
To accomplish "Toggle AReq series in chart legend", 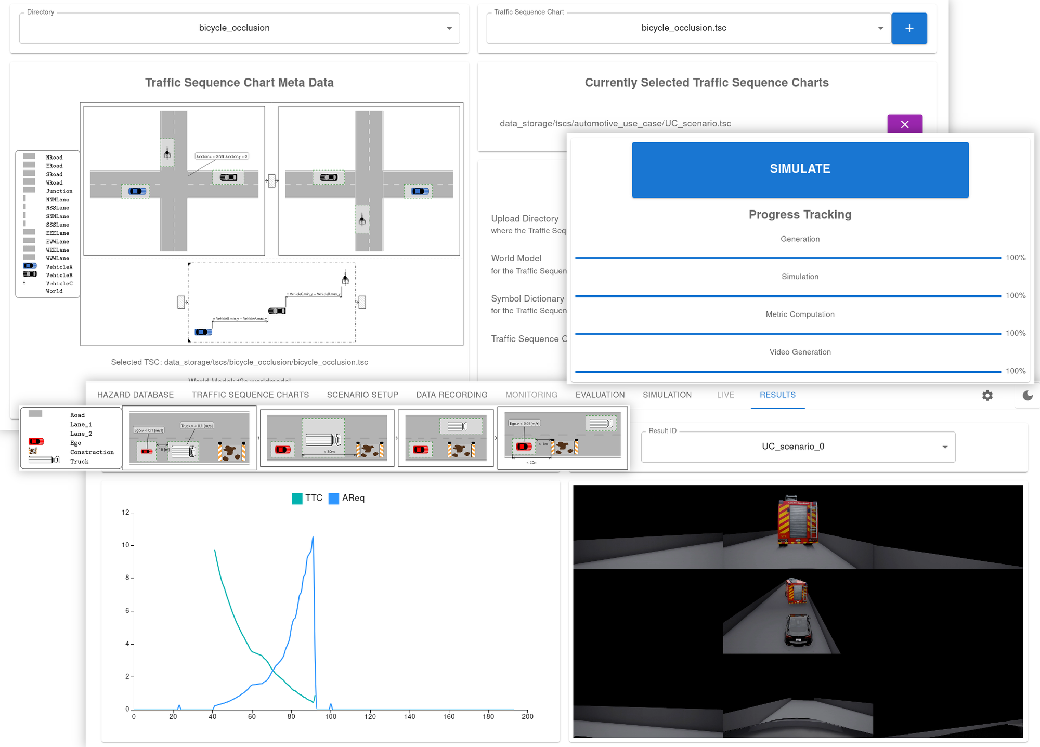I will coord(347,498).
